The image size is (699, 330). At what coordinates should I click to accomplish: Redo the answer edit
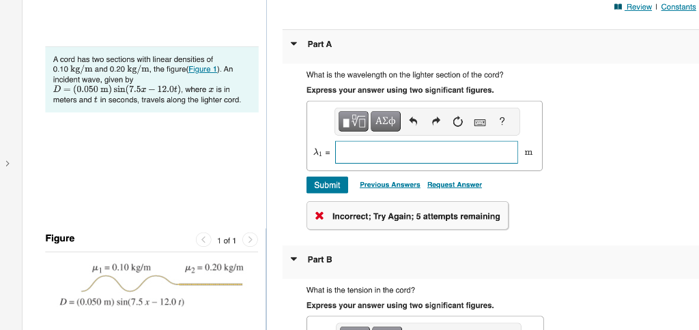(436, 121)
